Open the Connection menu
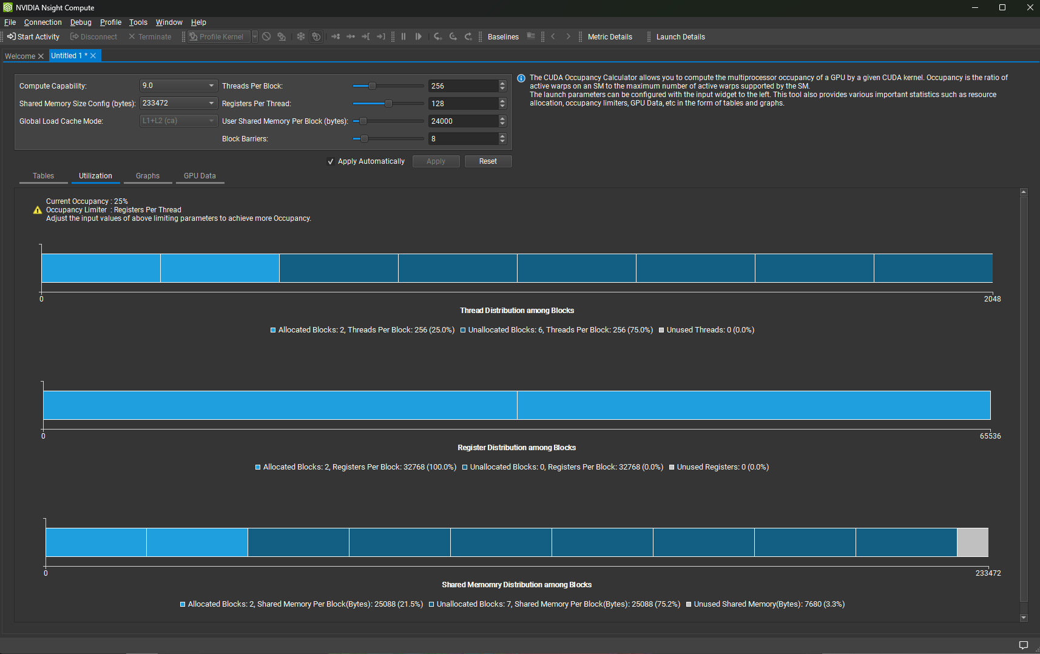1040x654 pixels. coord(42,22)
